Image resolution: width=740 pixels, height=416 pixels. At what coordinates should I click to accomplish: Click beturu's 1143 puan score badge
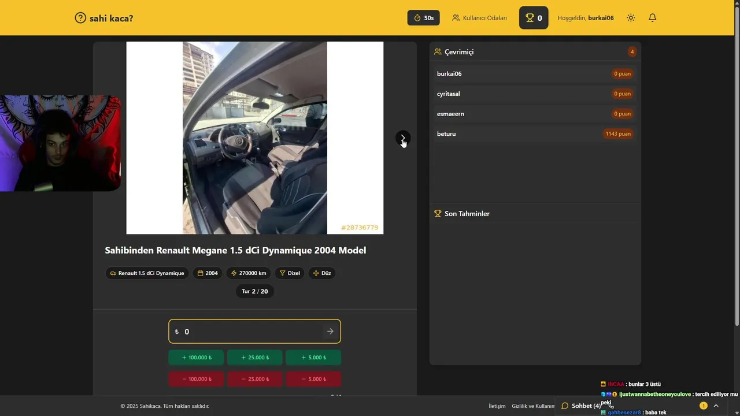click(618, 133)
